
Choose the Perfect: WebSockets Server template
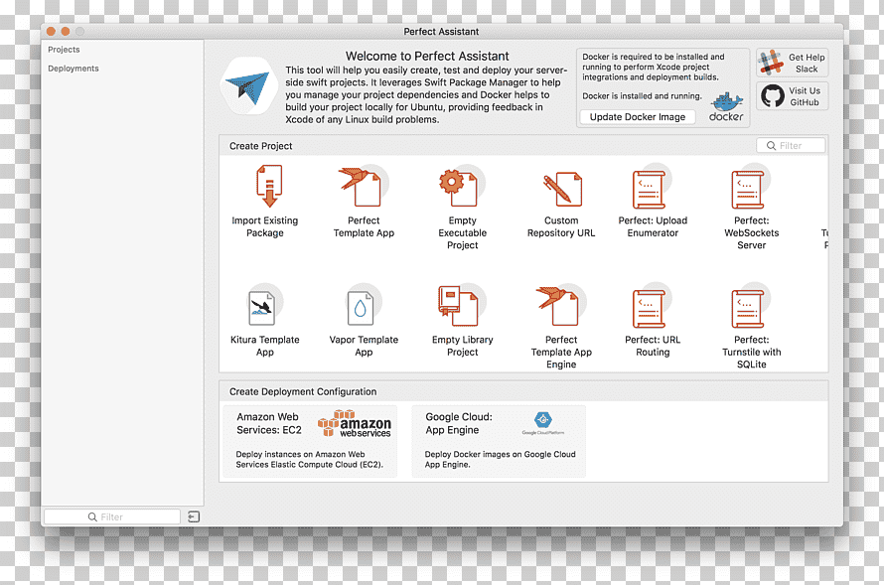pyautogui.click(x=749, y=189)
